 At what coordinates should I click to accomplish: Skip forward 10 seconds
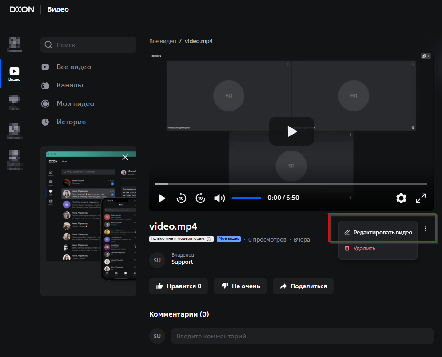pyautogui.click(x=201, y=198)
